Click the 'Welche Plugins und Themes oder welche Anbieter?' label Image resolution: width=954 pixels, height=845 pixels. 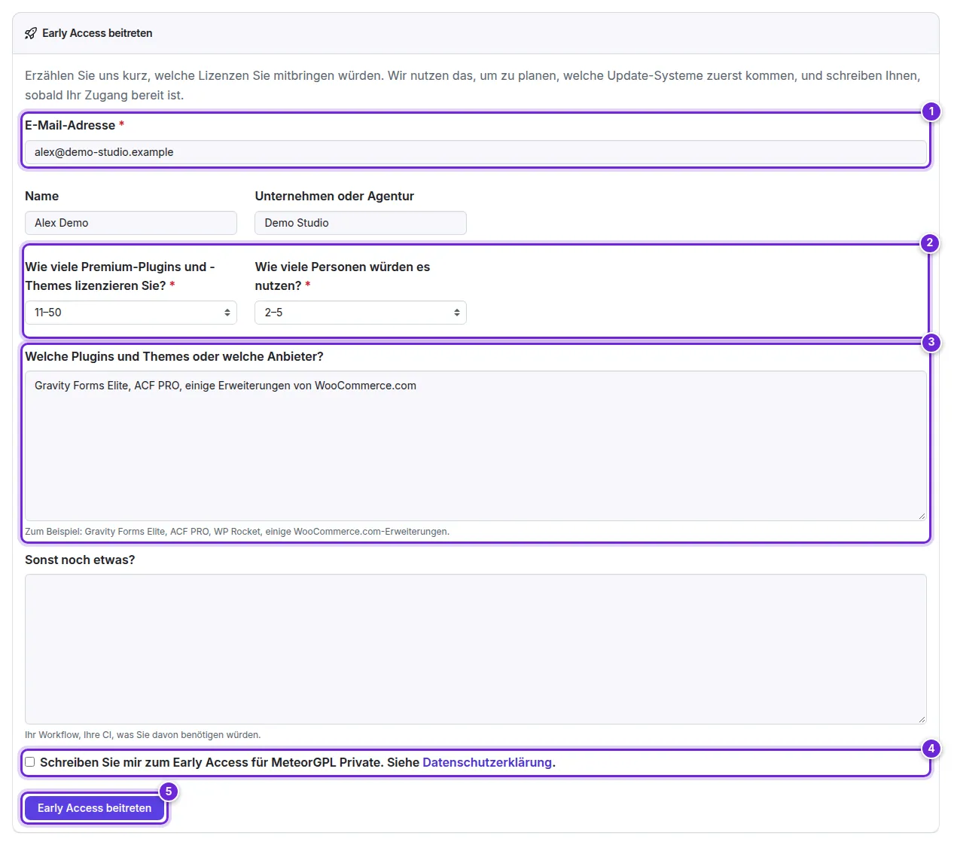(174, 356)
